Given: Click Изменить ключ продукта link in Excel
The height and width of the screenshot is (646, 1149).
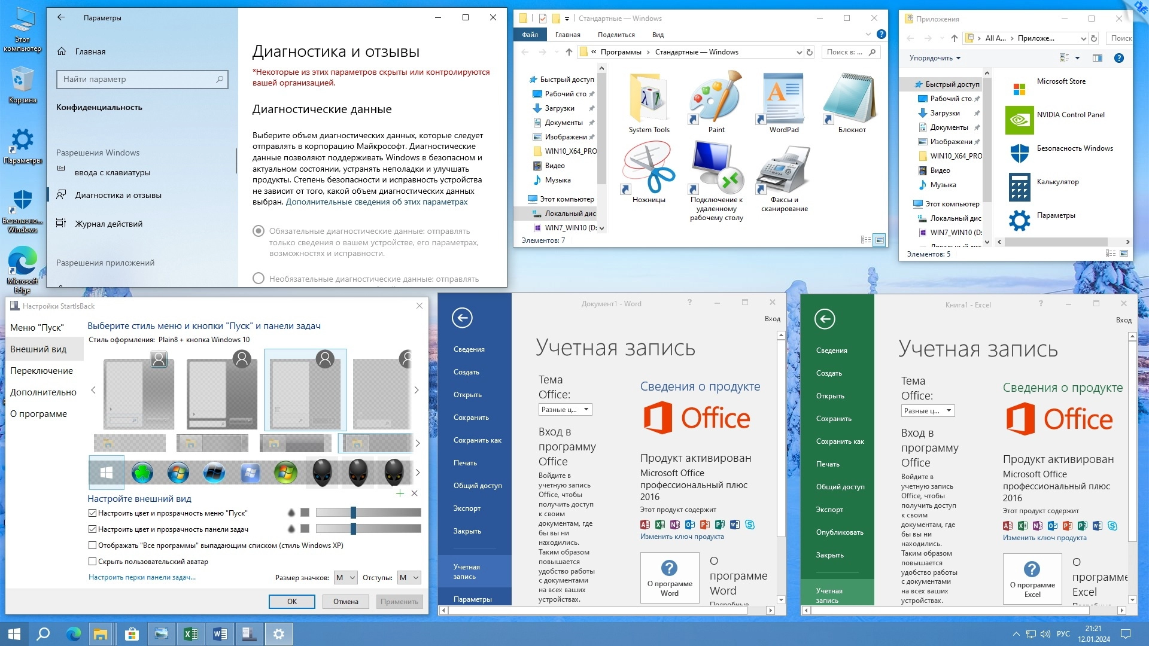Looking at the screenshot, I should 1044,538.
